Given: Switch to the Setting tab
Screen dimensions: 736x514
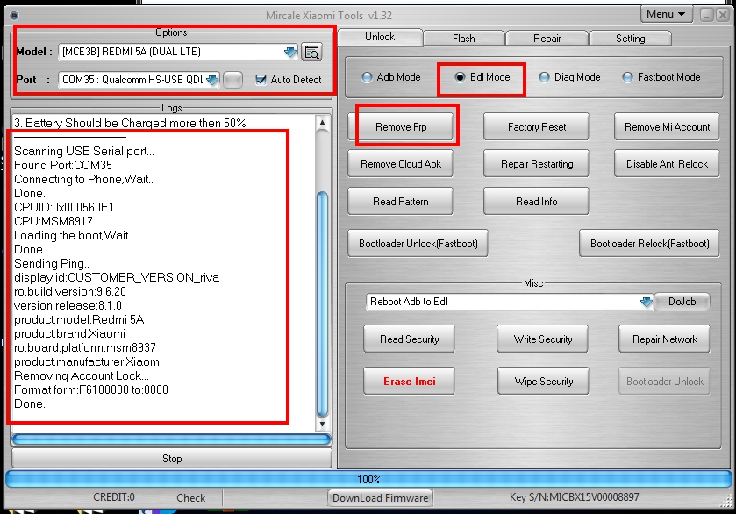Looking at the screenshot, I should [631, 39].
